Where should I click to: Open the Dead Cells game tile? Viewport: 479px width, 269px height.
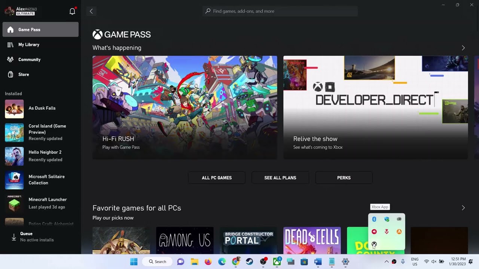(x=312, y=240)
